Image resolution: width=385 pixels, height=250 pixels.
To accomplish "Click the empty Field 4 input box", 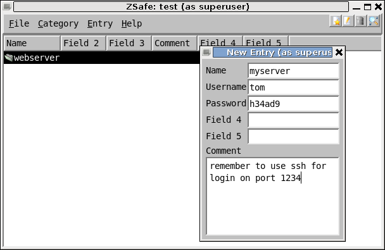I will point(293,120).
